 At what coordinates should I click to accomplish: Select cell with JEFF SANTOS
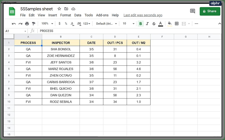pos(61,62)
